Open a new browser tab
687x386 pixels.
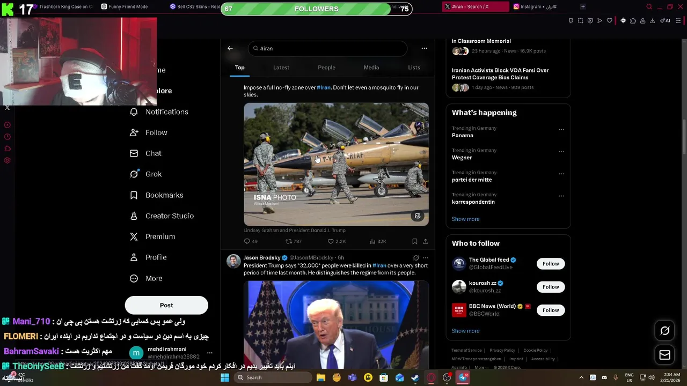(x=583, y=6)
